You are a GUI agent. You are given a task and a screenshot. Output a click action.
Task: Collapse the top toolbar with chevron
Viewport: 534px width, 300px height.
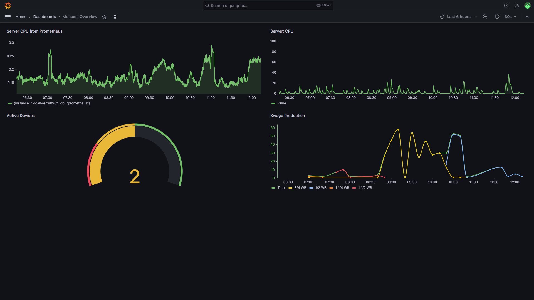(x=527, y=17)
